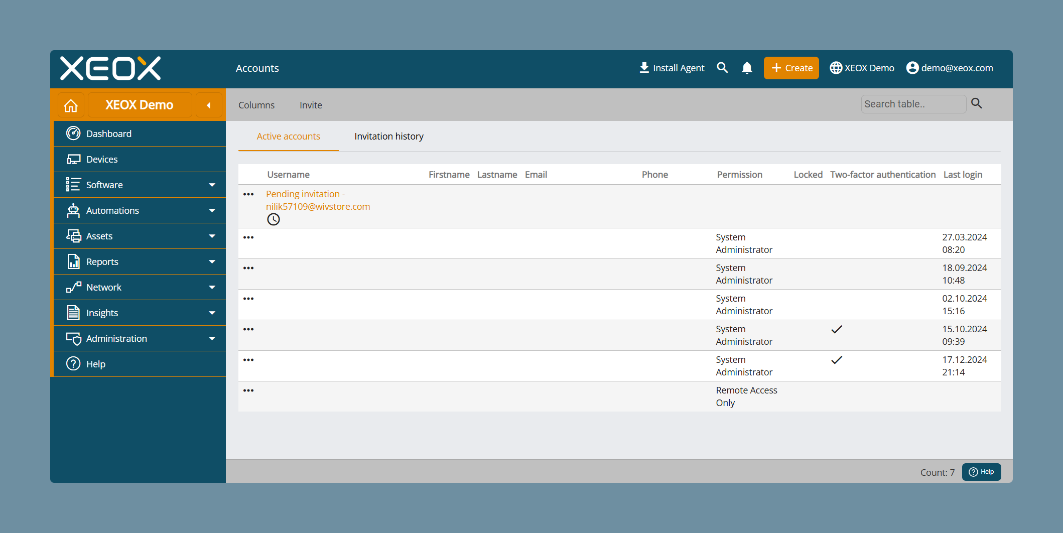Click the Assets printer icon
This screenshot has width=1063, height=533.
73,236
